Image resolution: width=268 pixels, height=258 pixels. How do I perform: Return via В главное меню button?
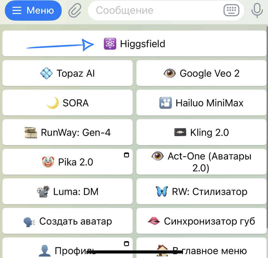(x=201, y=249)
